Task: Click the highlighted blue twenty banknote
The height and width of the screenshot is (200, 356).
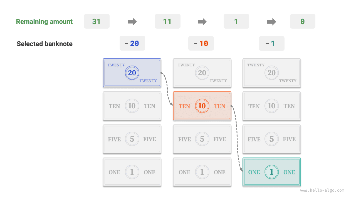Action: click(x=132, y=73)
